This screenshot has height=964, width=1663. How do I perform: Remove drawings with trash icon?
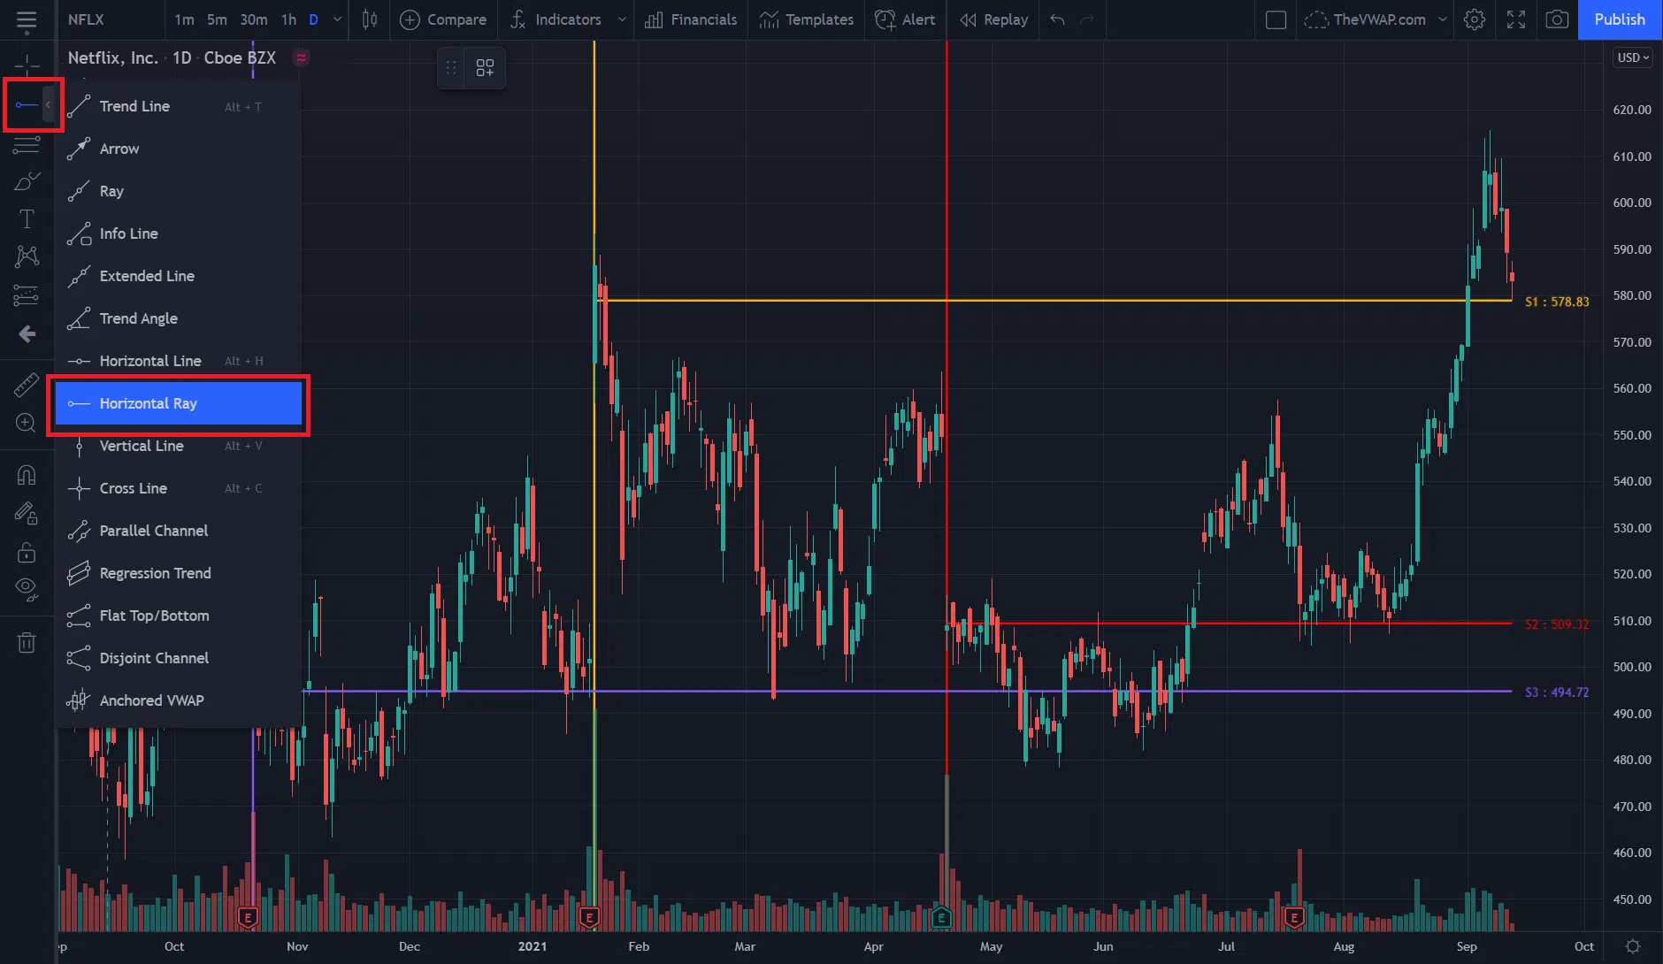click(27, 642)
